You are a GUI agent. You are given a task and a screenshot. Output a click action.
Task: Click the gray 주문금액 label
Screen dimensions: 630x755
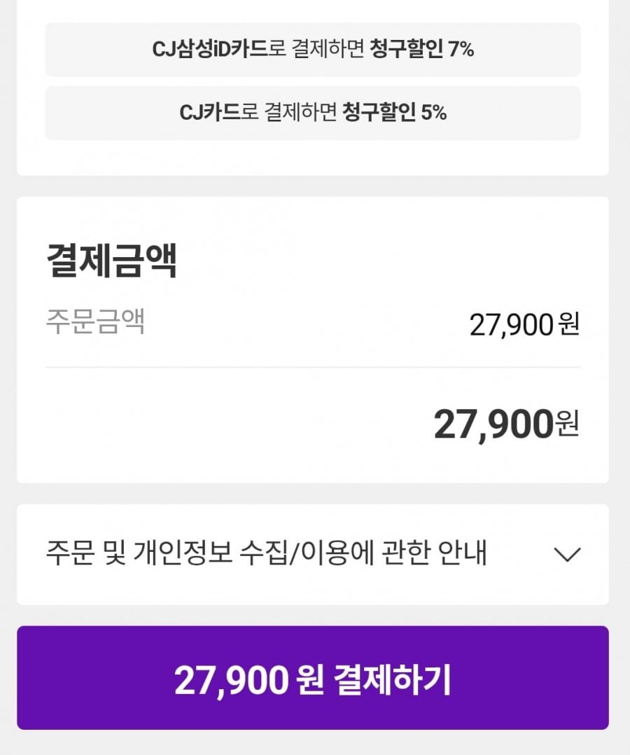(95, 321)
